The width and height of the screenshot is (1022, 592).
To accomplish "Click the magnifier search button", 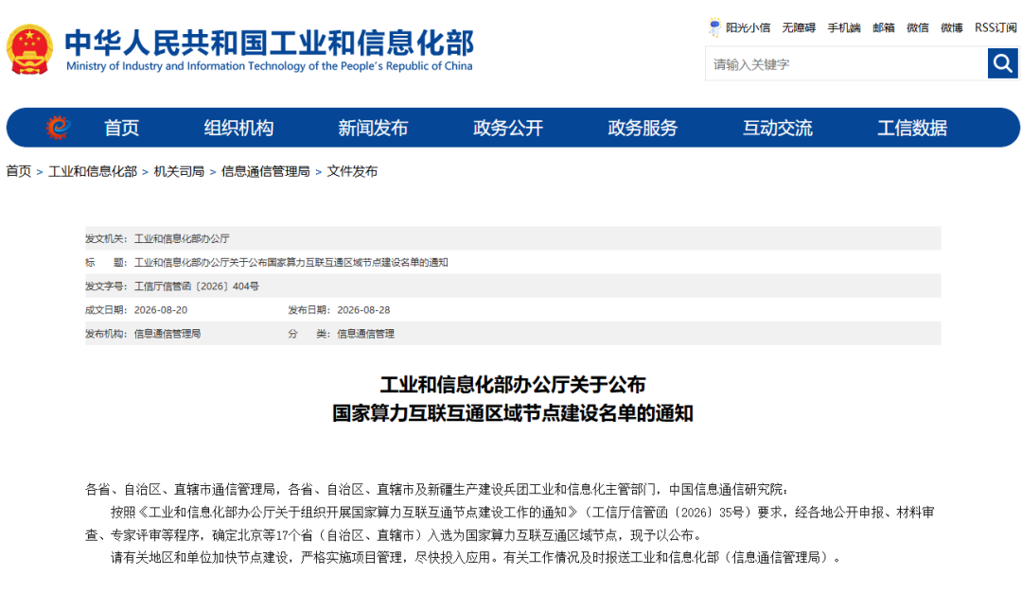I will (x=1002, y=63).
